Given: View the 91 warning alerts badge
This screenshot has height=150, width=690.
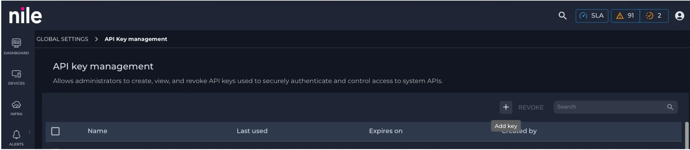Looking at the screenshot, I should point(625,16).
